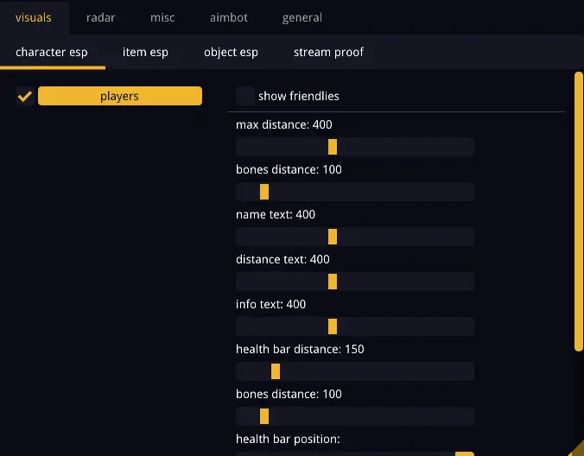Open the misc tab
The image size is (584, 456).
pos(162,17)
